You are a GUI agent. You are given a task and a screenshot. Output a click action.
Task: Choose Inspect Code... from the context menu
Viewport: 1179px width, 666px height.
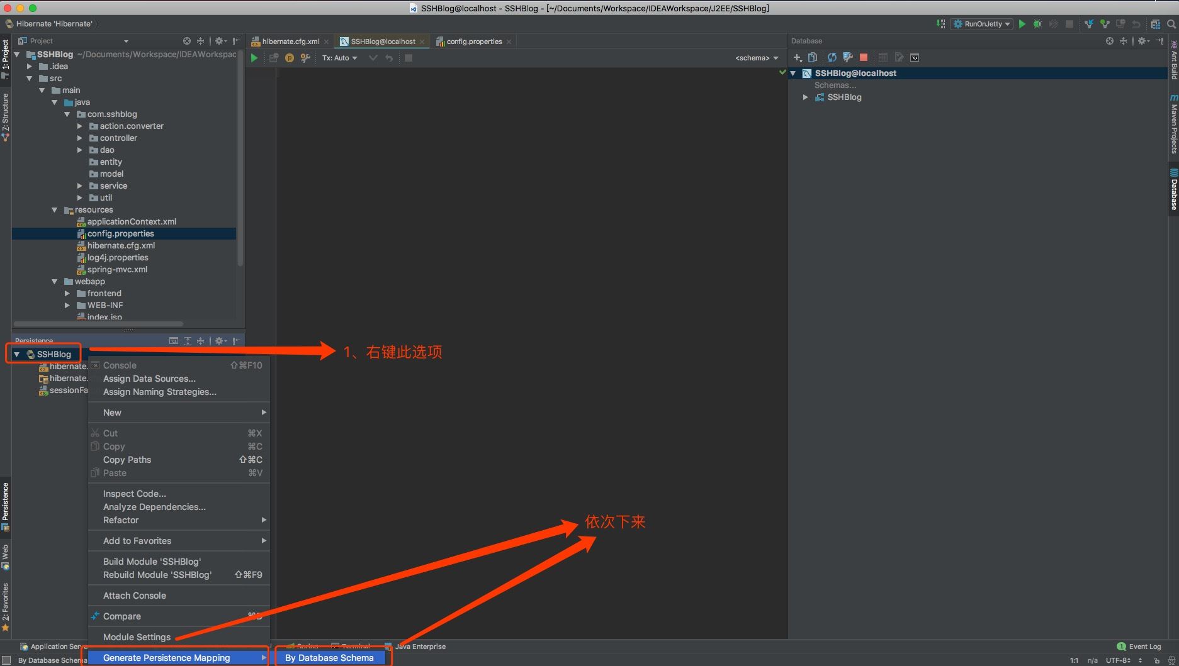(x=179, y=494)
